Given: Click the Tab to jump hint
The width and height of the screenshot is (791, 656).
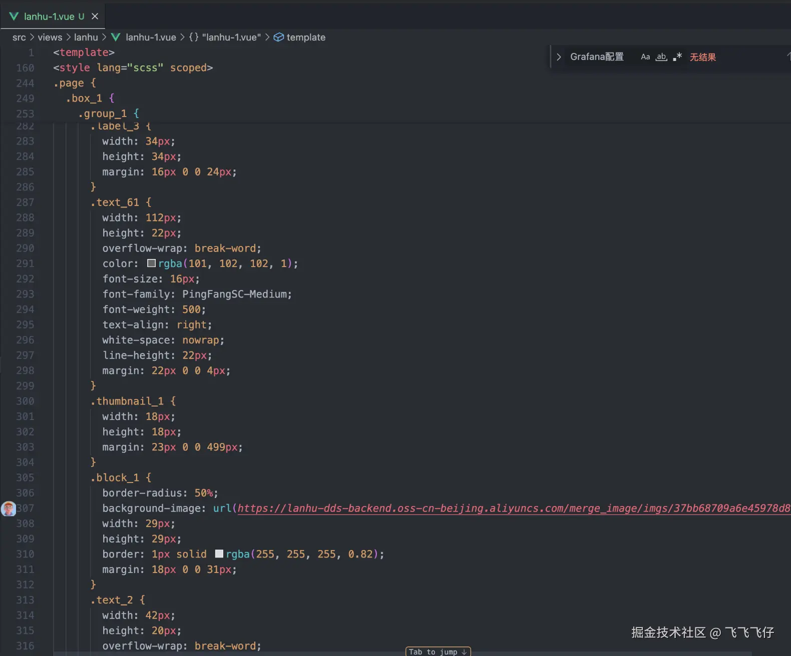Looking at the screenshot, I should coord(438,651).
